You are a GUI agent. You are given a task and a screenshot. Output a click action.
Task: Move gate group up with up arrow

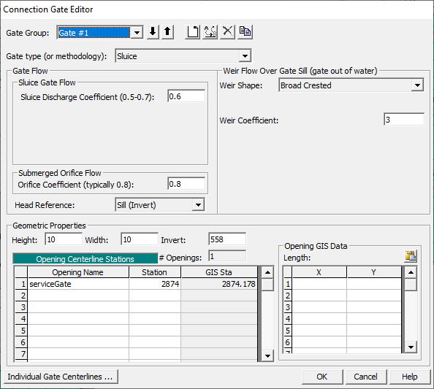tap(167, 32)
